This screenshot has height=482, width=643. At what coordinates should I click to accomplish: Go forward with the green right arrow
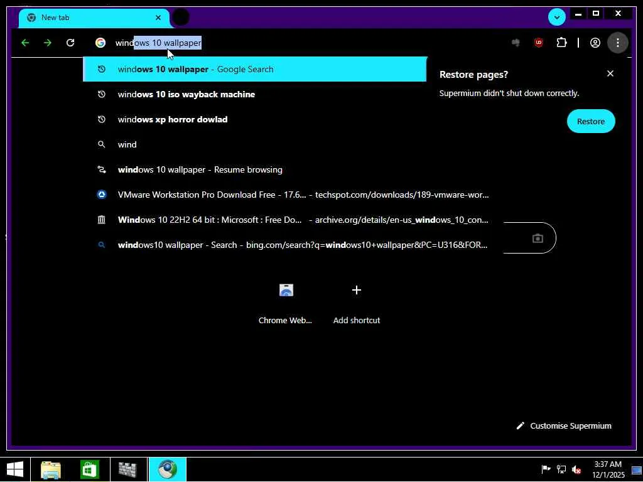(x=48, y=43)
